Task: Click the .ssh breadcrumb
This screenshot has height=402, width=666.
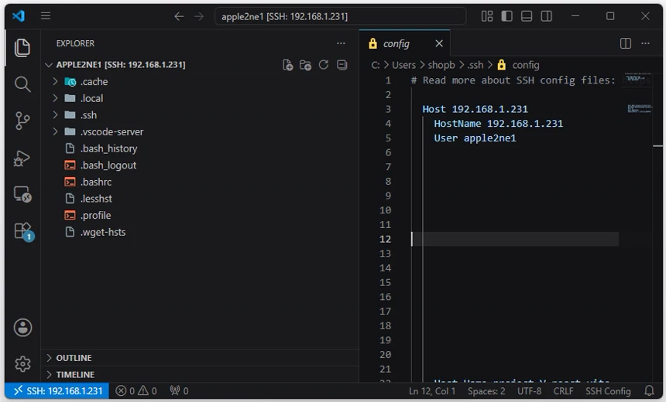Action: tap(475, 65)
